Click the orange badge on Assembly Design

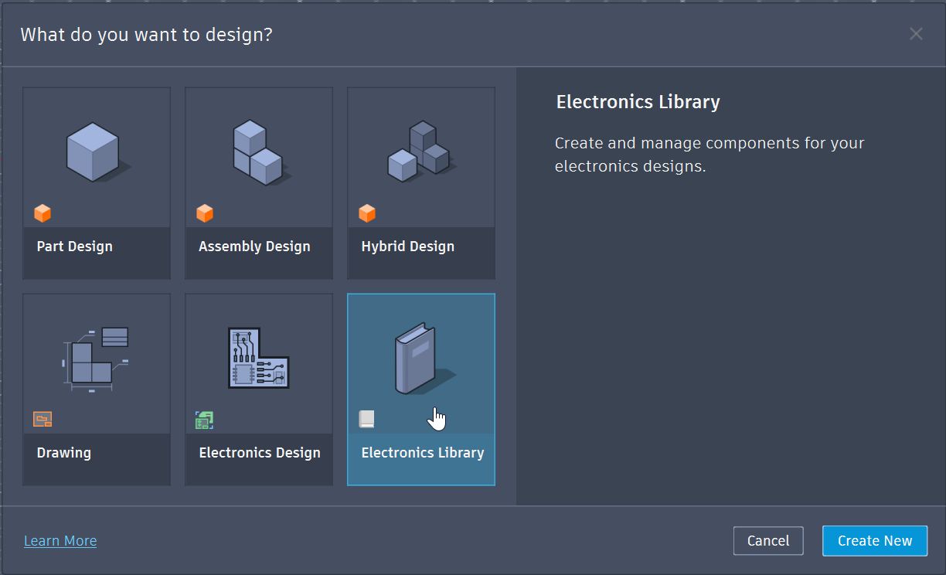pos(206,213)
